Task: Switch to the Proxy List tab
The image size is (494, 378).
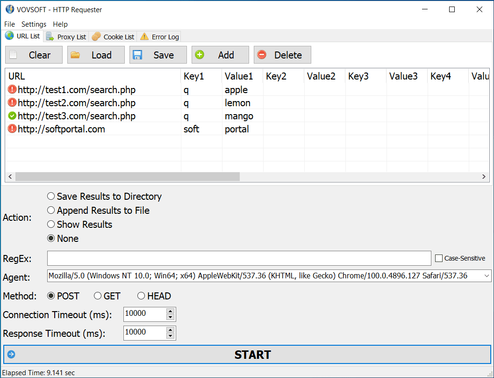Action: coord(66,36)
